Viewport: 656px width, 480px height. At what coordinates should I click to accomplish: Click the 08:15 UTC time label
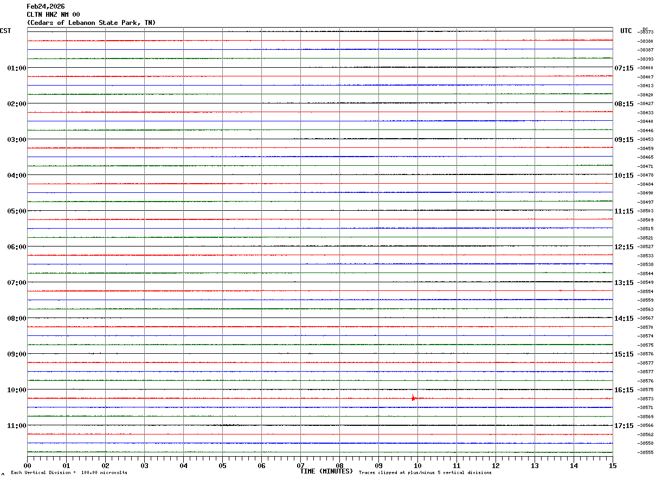click(x=624, y=103)
